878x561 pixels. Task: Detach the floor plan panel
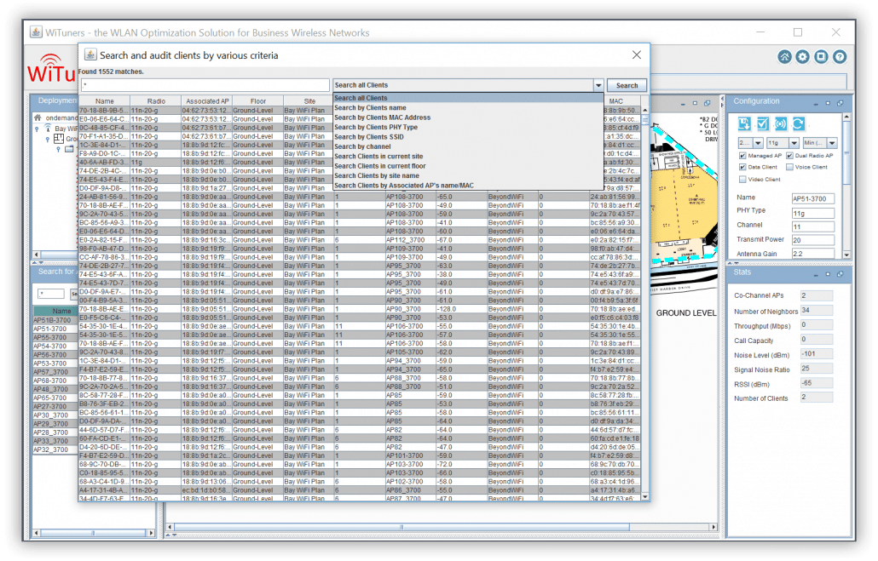tap(708, 103)
